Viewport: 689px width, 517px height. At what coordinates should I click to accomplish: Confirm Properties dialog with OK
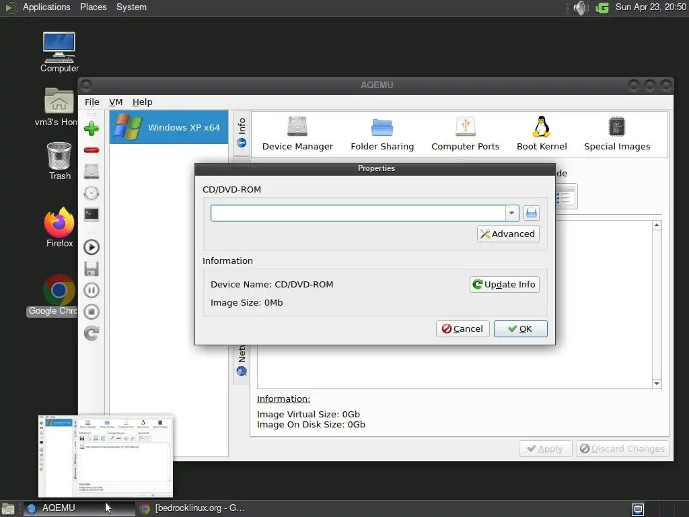pos(520,329)
